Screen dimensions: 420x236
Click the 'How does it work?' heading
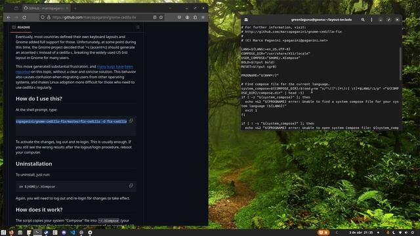(x=39, y=210)
